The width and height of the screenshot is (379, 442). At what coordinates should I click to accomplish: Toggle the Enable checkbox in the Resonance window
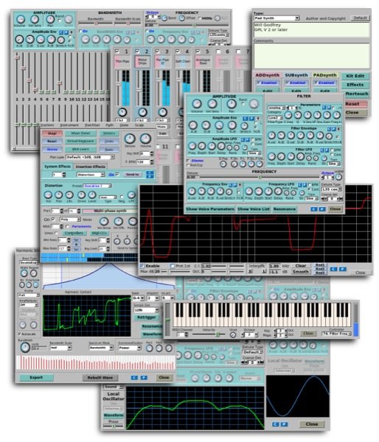(142, 265)
